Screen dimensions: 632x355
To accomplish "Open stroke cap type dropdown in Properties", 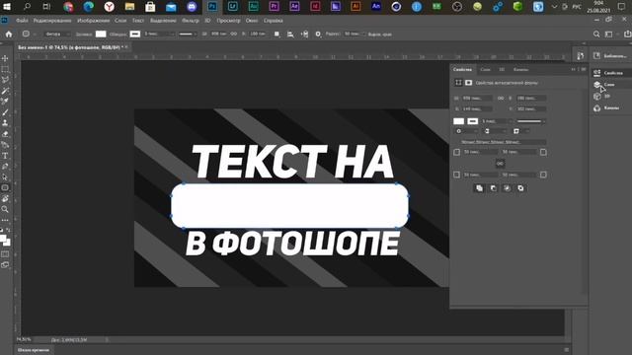I will (x=495, y=131).
